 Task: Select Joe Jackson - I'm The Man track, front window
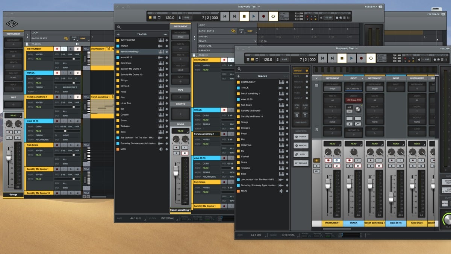click(262, 179)
